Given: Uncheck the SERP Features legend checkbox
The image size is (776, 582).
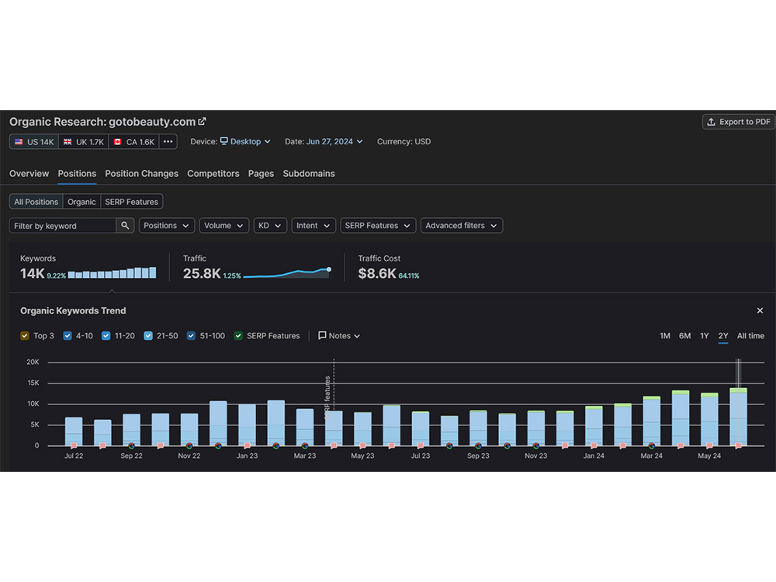Looking at the screenshot, I should click(x=238, y=335).
